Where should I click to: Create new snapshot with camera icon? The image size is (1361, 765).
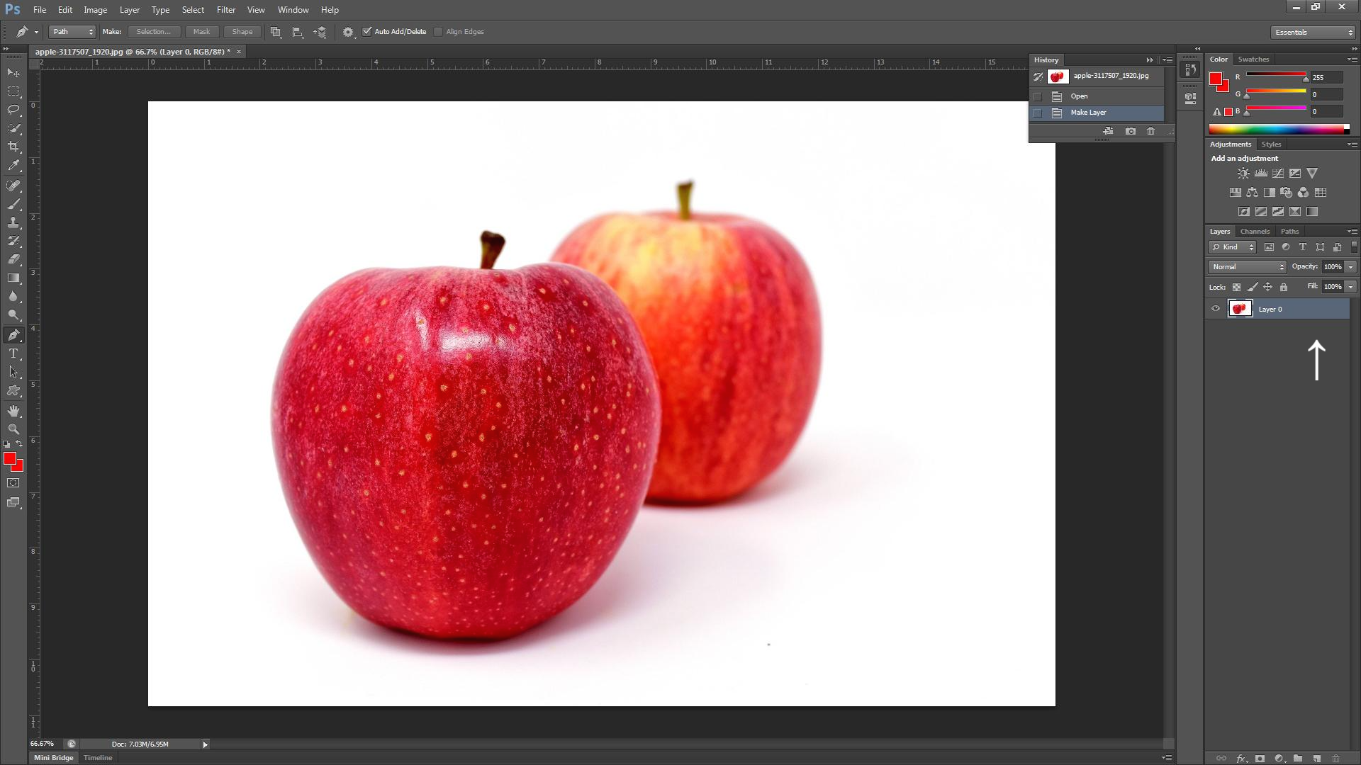[x=1131, y=131]
